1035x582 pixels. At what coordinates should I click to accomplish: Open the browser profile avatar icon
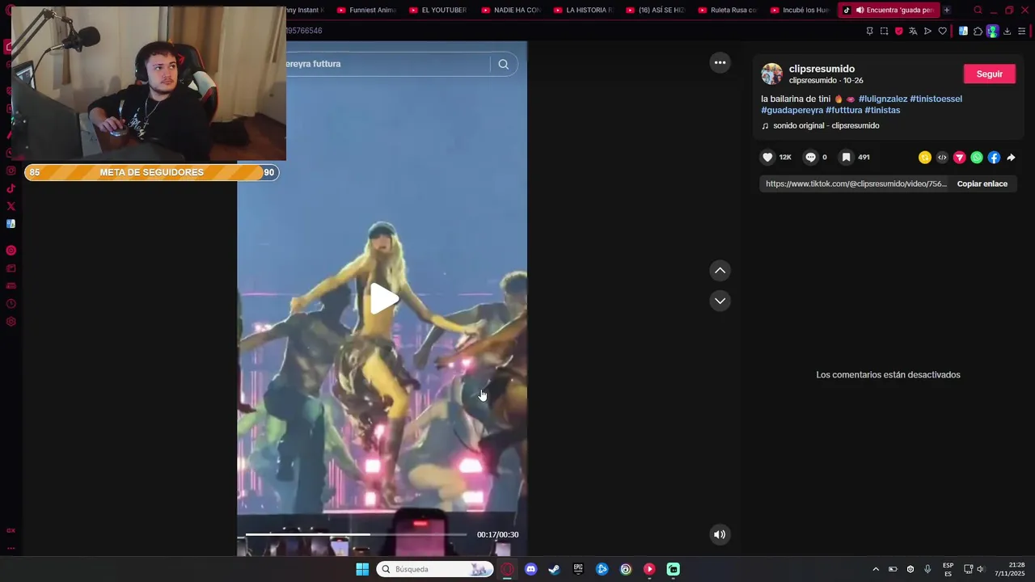992,31
